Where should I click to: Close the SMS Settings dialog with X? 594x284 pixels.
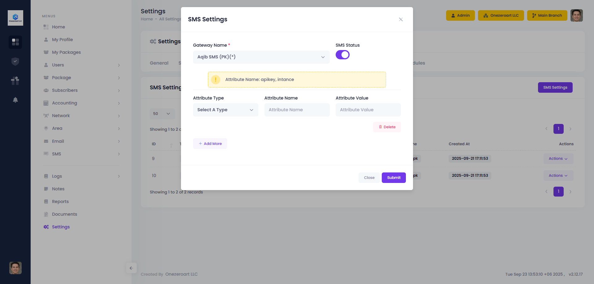pos(401,19)
